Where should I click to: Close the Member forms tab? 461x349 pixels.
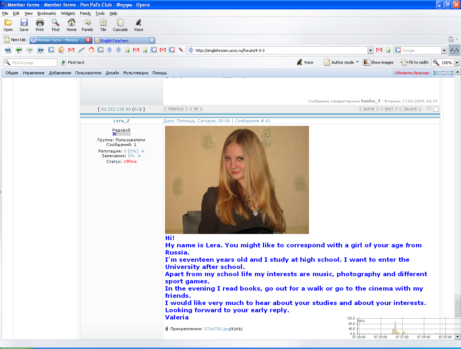tap(88, 40)
